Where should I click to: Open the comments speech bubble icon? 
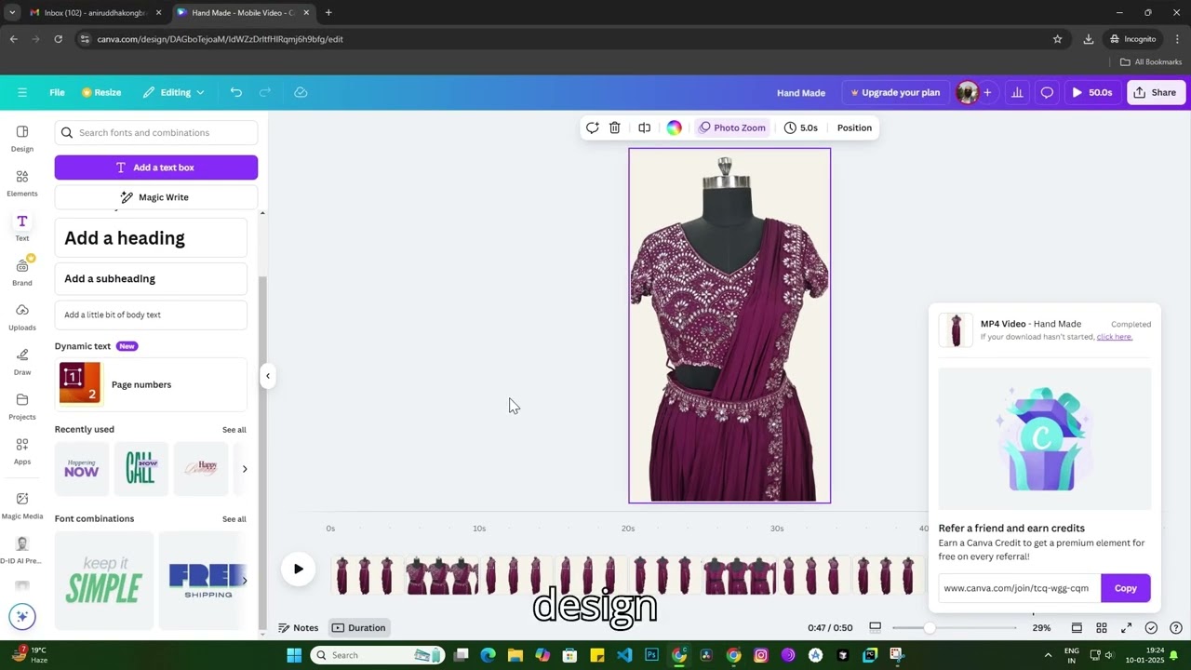tap(1047, 92)
